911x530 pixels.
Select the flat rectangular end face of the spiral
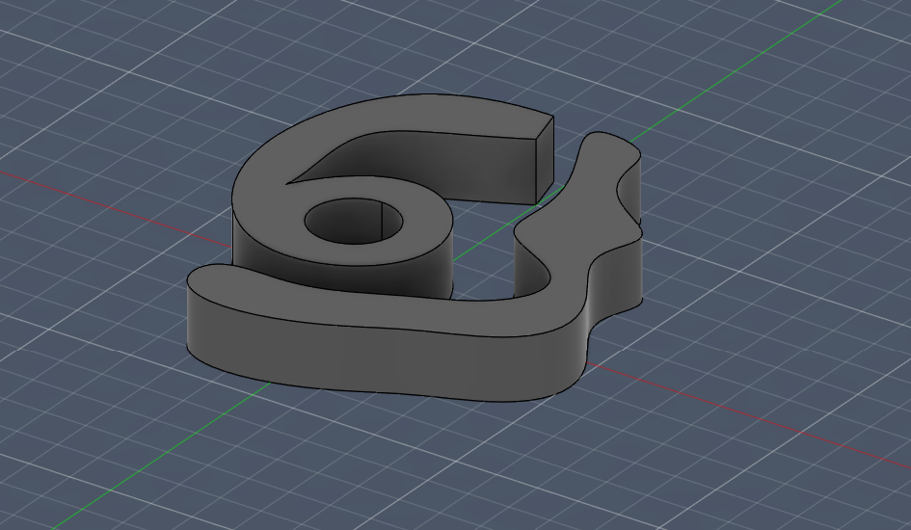545,159
